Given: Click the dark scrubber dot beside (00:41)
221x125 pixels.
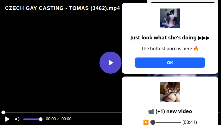Looking at the screenshot, I should click(x=153, y=122).
